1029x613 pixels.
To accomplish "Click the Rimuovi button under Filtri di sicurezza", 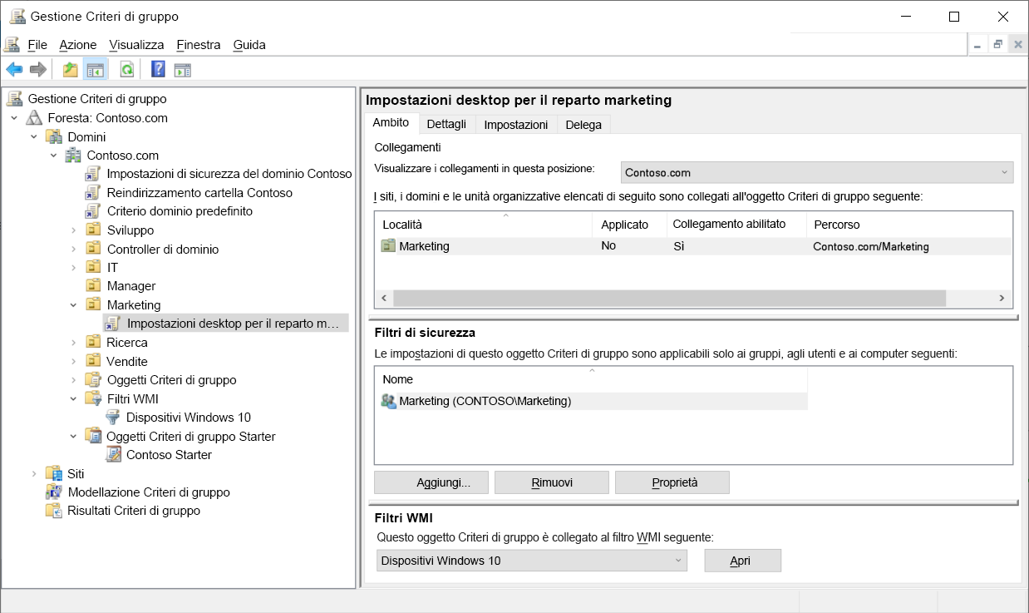I will (551, 482).
